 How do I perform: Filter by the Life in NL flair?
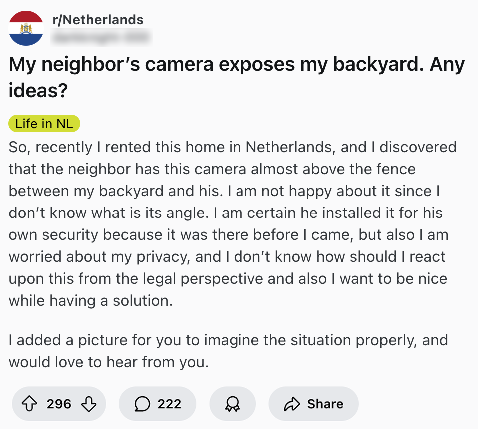click(44, 124)
